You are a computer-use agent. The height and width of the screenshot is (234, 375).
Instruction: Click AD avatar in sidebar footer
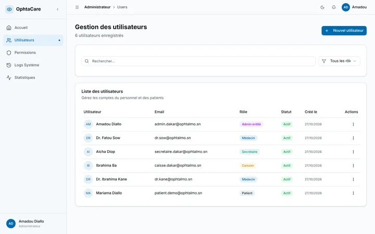click(x=11, y=224)
